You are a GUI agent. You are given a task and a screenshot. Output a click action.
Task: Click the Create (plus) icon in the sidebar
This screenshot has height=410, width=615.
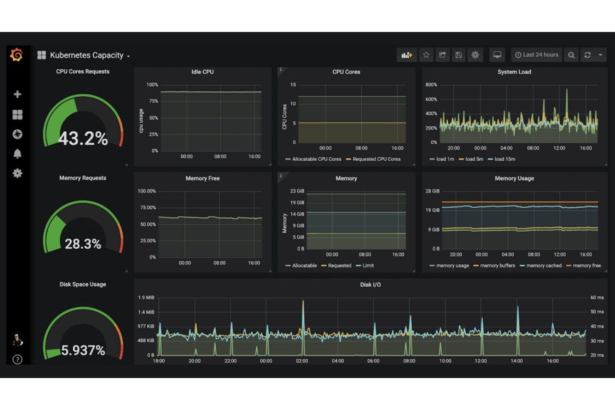pos(17,94)
